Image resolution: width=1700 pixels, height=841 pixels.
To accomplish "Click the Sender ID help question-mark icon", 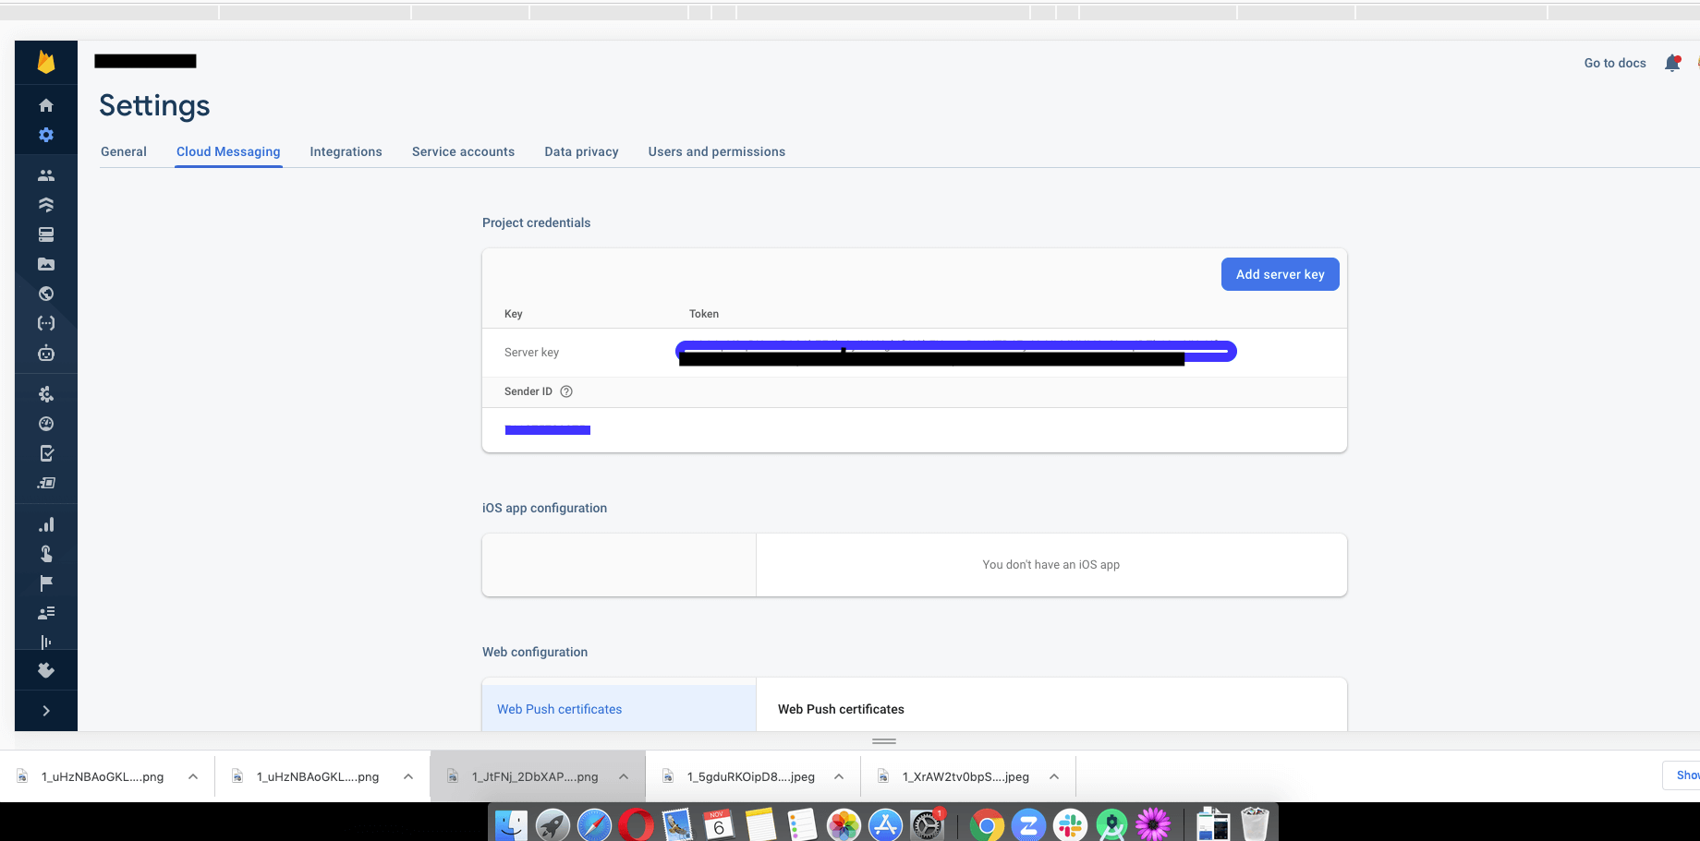I will click(566, 391).
